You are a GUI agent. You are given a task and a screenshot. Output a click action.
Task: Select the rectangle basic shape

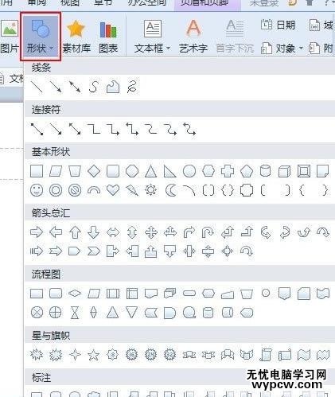(x=37, y=171)
